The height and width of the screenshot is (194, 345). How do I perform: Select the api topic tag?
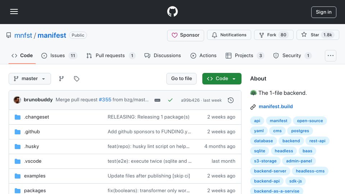pyautogui.click(x=257, y=121)
